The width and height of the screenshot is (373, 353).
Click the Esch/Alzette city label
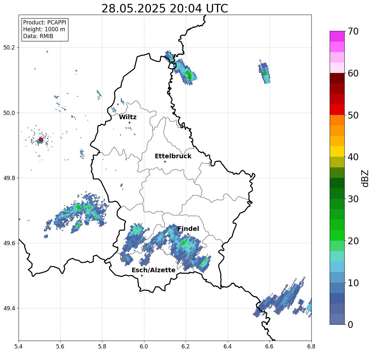[153, 270]
